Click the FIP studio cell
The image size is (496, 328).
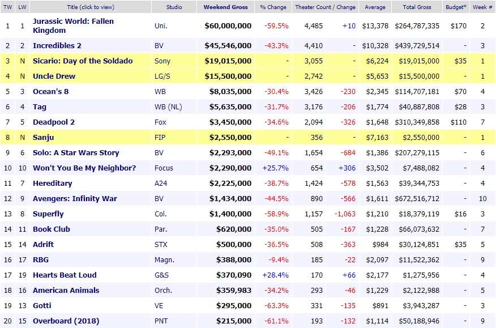point(160,138)
